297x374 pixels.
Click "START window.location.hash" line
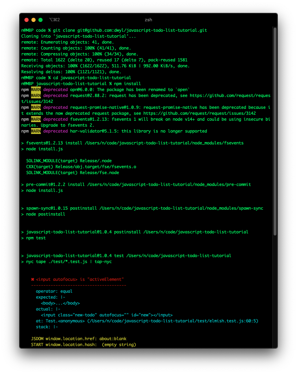click(83, 345)
